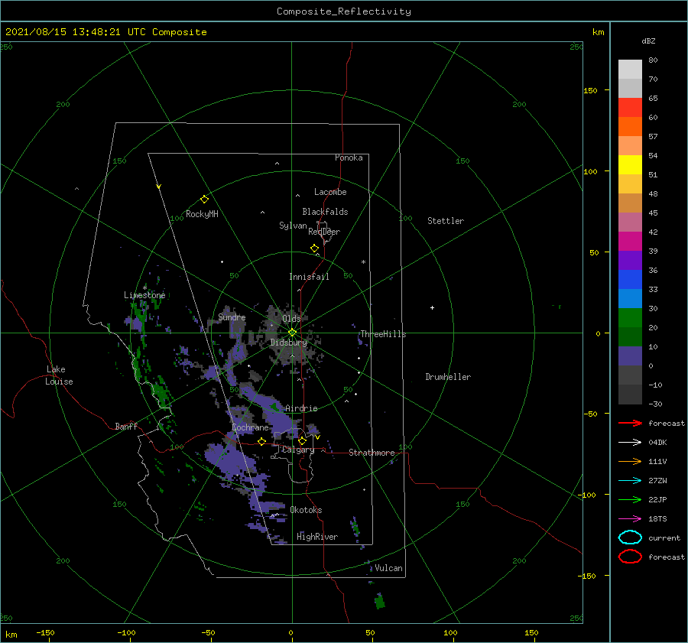Pick the 42 dBZ magenta swatch

(x=630, y=241)
